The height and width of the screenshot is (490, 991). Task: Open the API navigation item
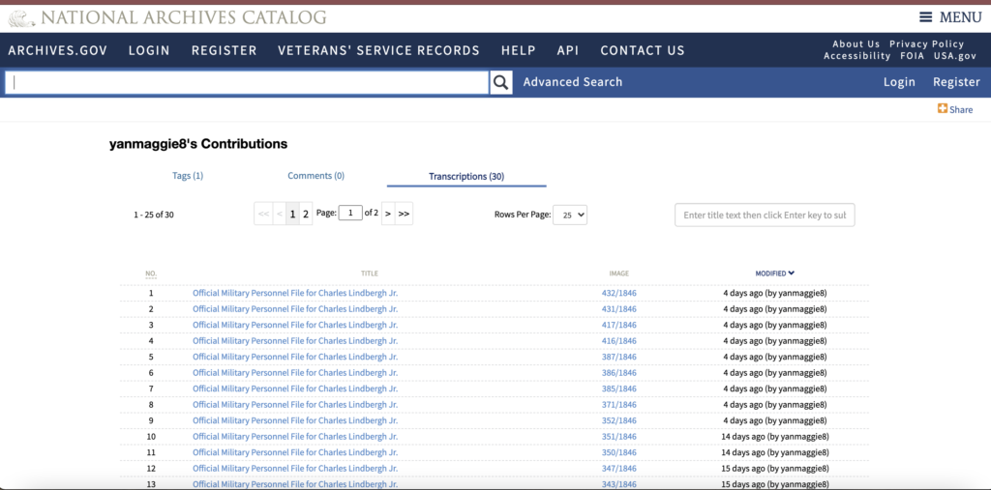tap(567, 50)
